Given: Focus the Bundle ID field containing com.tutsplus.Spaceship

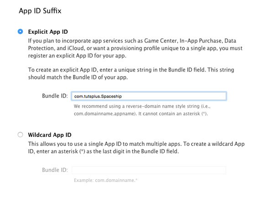Looking at the screenshot, I should 149,96.
